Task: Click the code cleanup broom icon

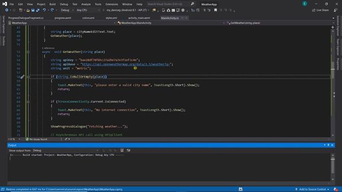Action: coord(66,139)
